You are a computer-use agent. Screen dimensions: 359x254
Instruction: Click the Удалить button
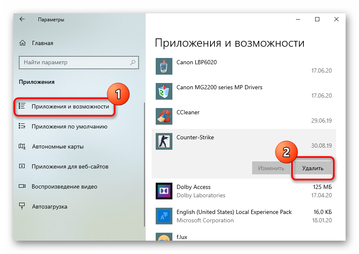click(x=313, y=168)
